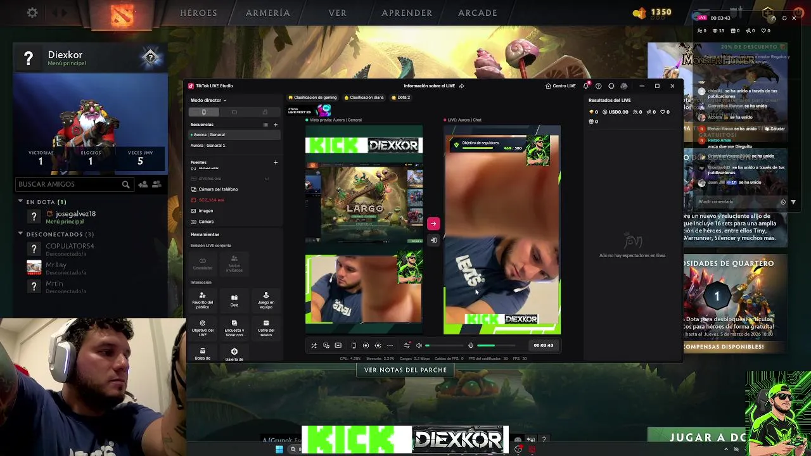The height and width of the screenshot is (456, 811).
Task: Click the exit-preview icon below pink arrow
Action: pos(433,240)
